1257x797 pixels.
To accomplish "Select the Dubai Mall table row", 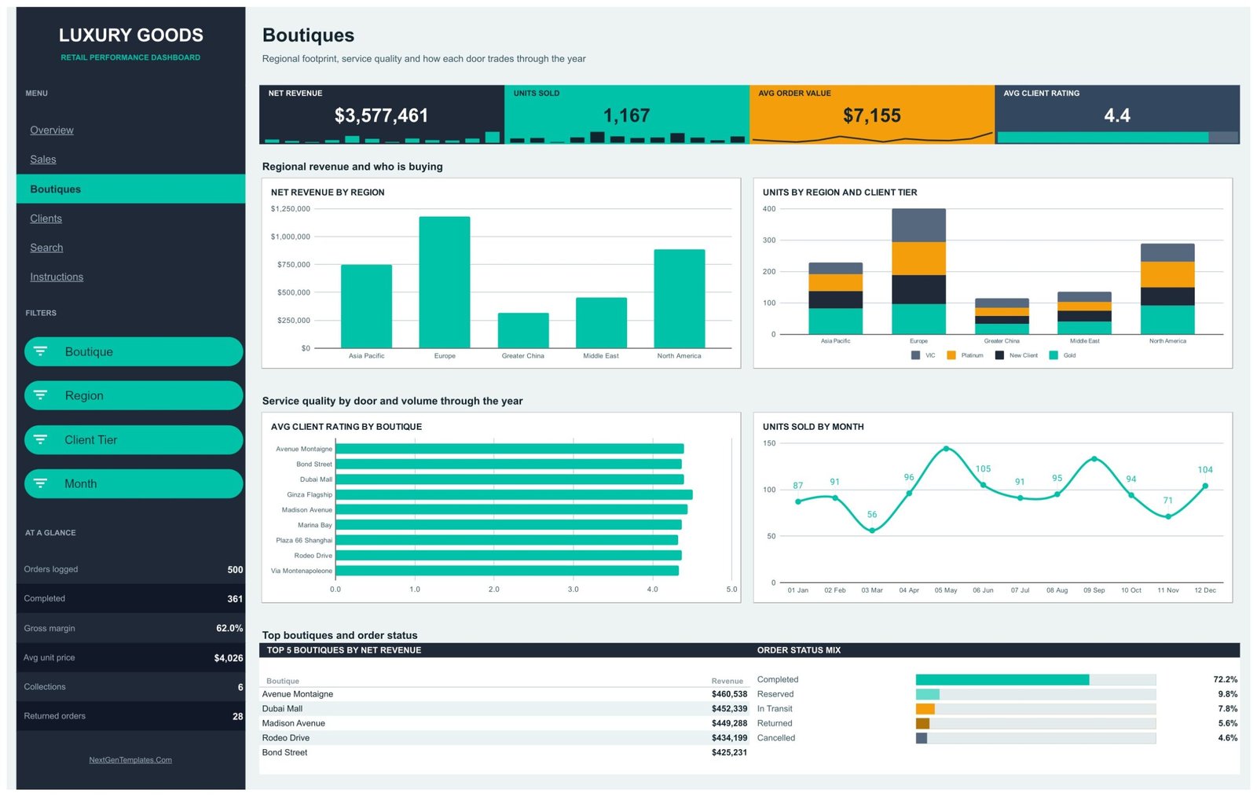I will coord(504,709).
